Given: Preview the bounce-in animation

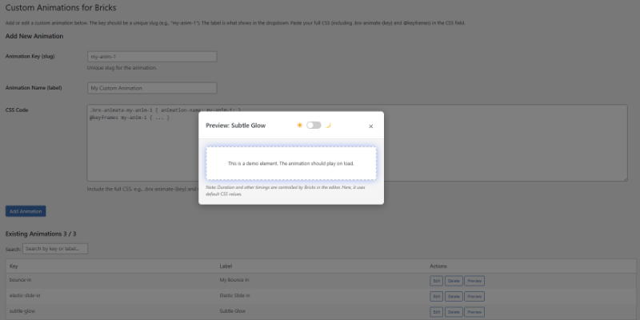Looking at the screenshot, I should click(474, 281).
